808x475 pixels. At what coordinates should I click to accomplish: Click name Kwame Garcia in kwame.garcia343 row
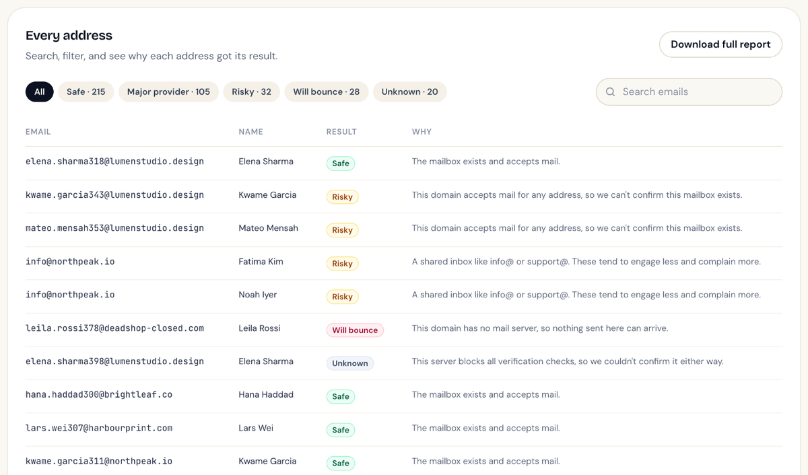coord(266,195)
